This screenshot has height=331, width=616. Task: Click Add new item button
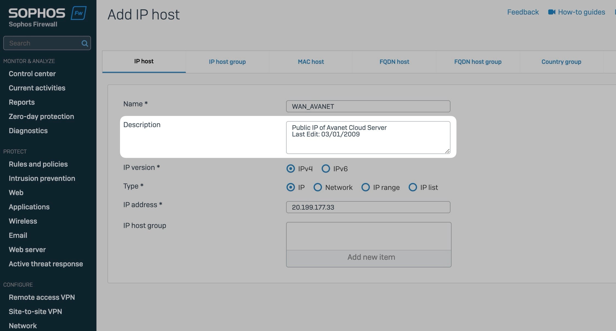(371, 257)
